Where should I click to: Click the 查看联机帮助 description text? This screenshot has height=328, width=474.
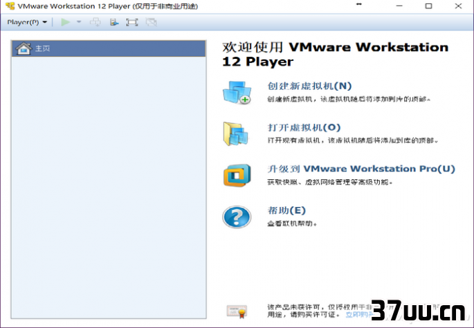(x=292, y=224)
